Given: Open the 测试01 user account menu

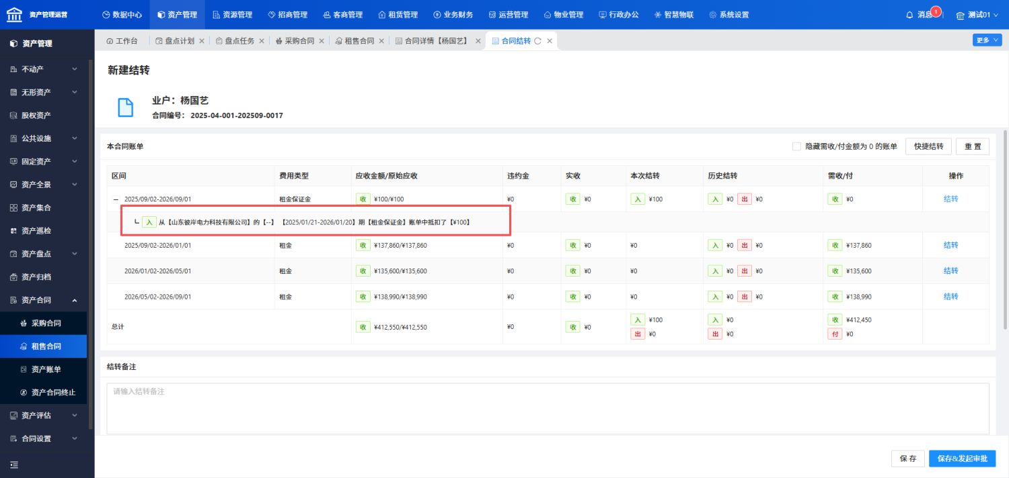Looking at the screenshot, I should (977, 15).
